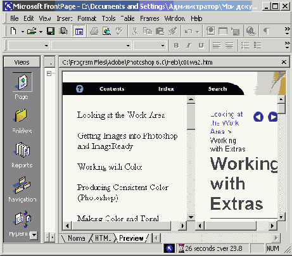The width and height of the screenshot is (292, 256).
Task: Click the help question mark icon
Action: click(x=80, y=89)
